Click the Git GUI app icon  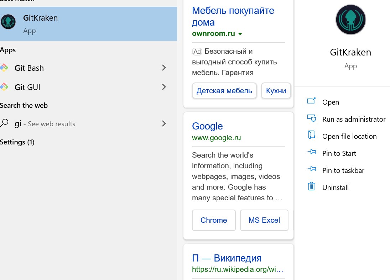tap(4, 87)
